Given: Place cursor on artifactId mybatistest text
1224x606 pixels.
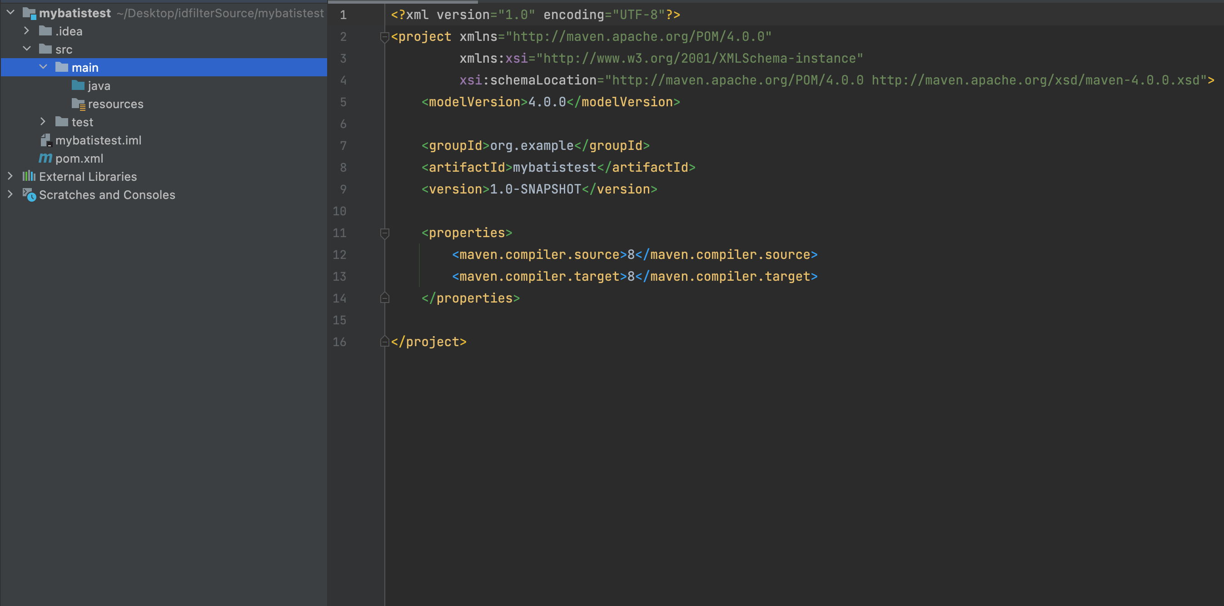Looking at the screenshot, I should [554, 168].
